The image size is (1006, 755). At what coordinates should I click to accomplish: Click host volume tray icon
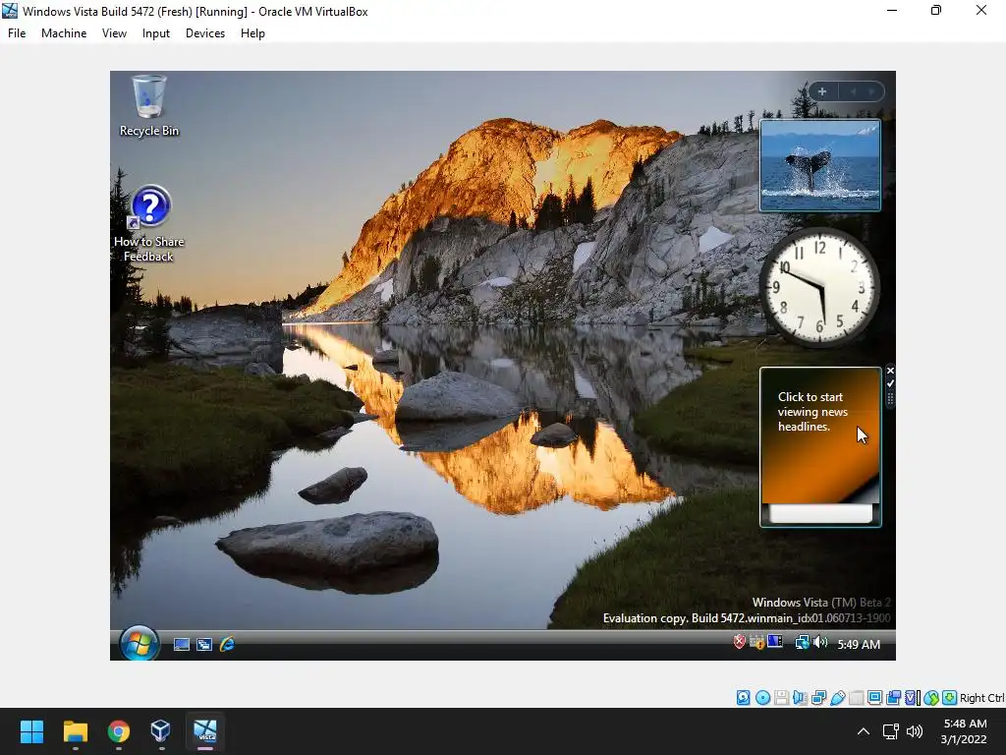point(915,731)
